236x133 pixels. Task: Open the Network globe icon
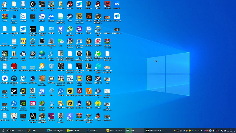click(x=51, y=92)
